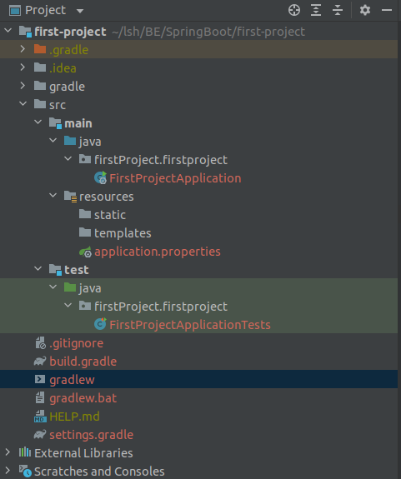Expand External Libraries

8,452
